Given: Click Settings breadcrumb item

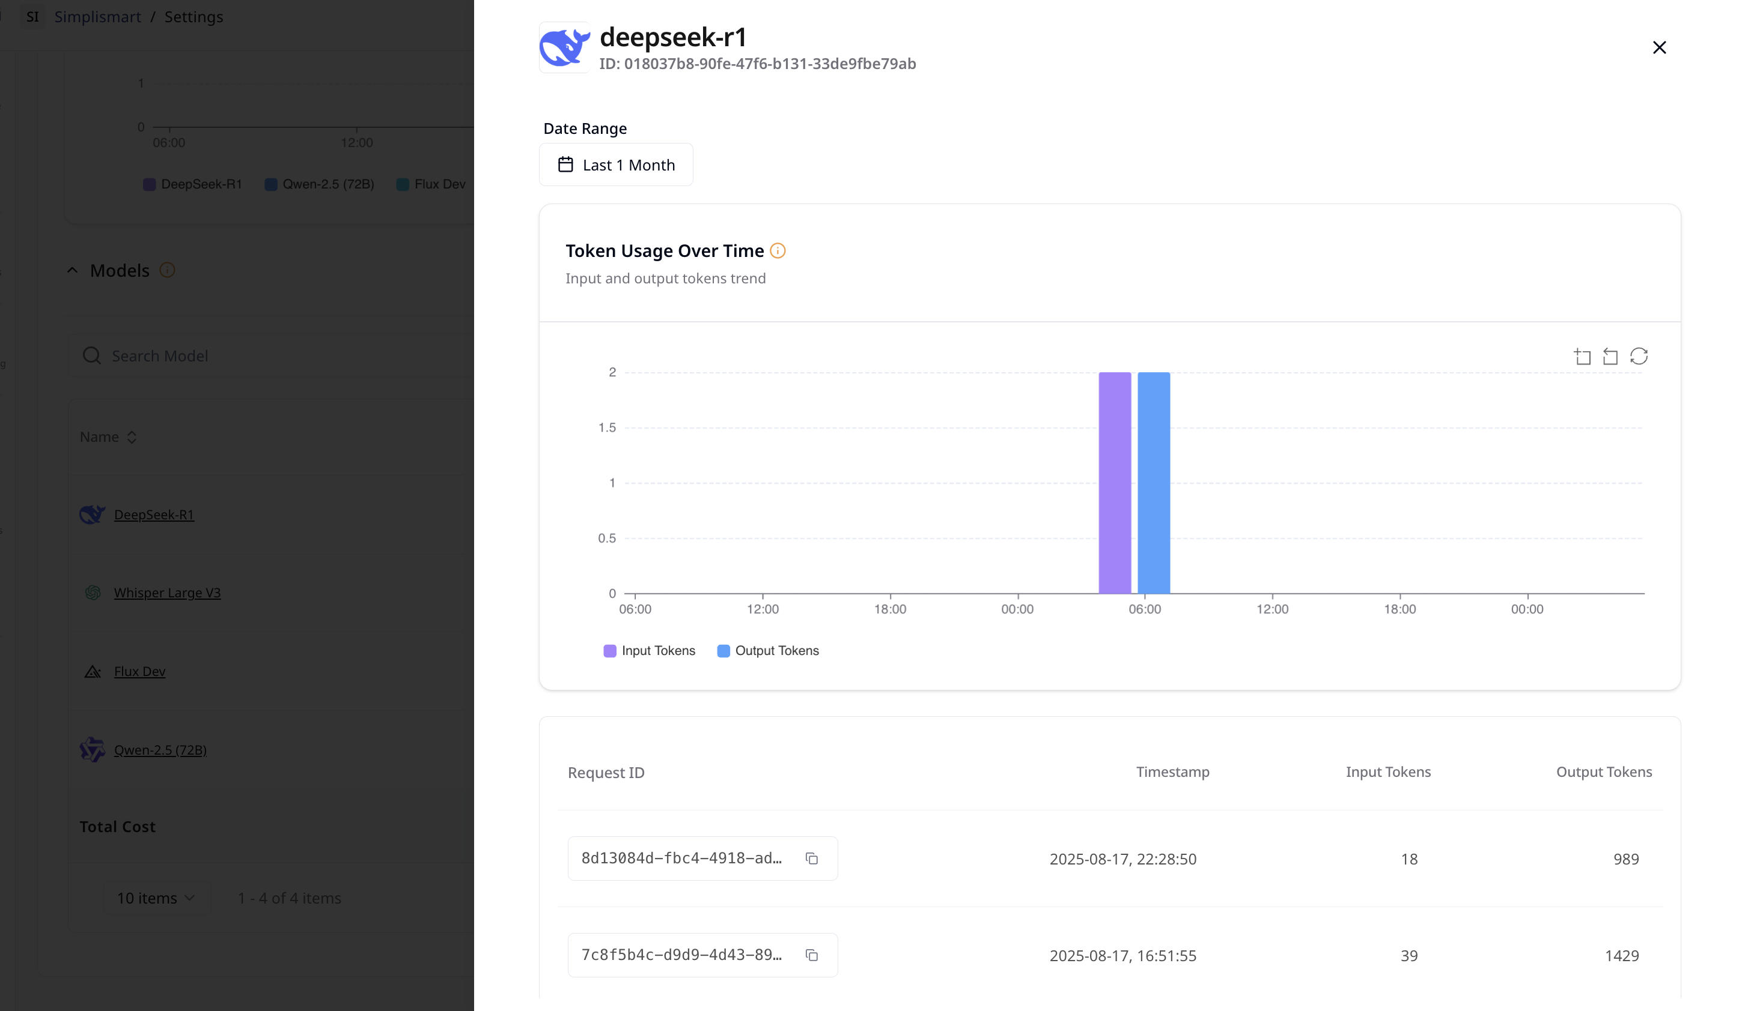Looking at the screenshot, I should (x=193, y=17).
